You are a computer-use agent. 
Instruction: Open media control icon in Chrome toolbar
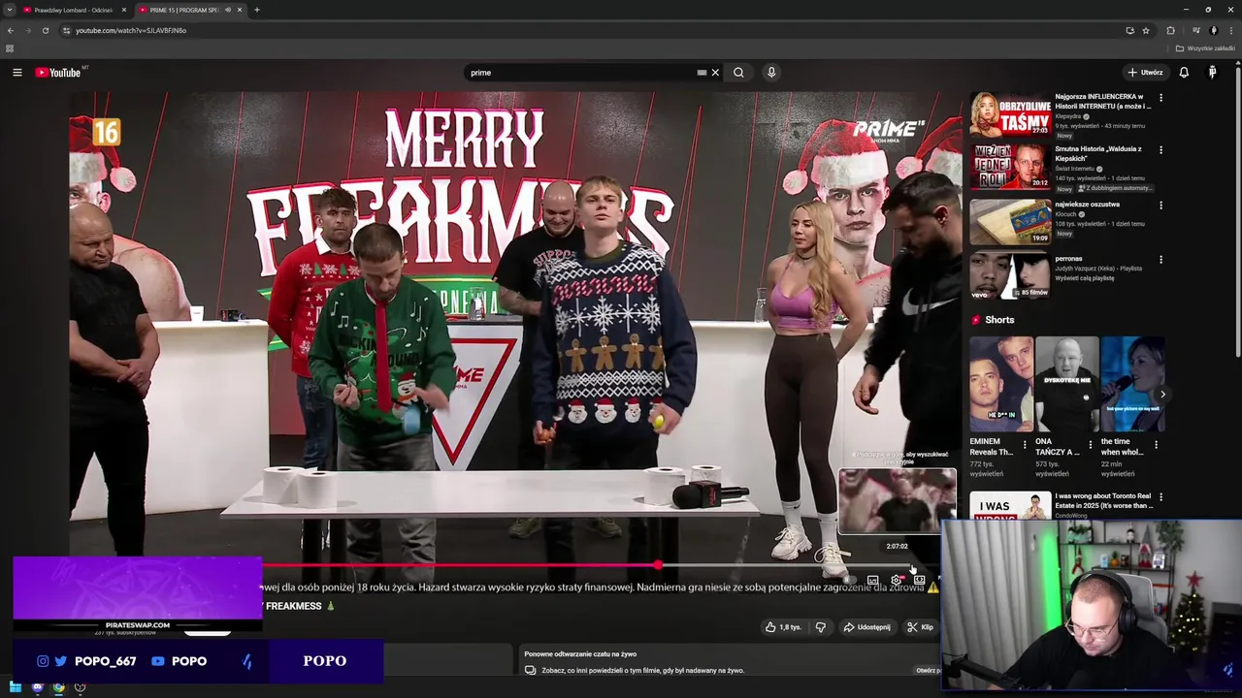1196,30
